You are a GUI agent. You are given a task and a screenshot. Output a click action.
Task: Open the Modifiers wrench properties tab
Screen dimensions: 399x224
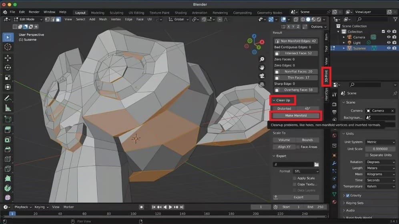[334, 163]
